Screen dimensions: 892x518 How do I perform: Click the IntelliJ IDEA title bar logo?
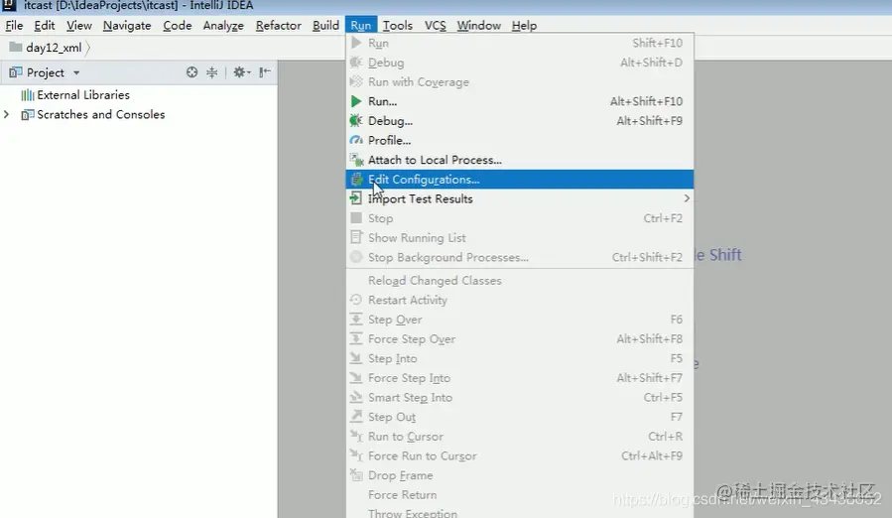9,5
